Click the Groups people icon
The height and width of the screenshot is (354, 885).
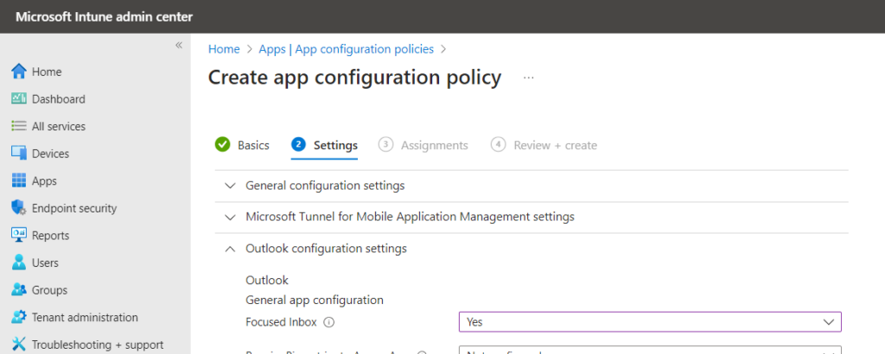click(19, 290)
